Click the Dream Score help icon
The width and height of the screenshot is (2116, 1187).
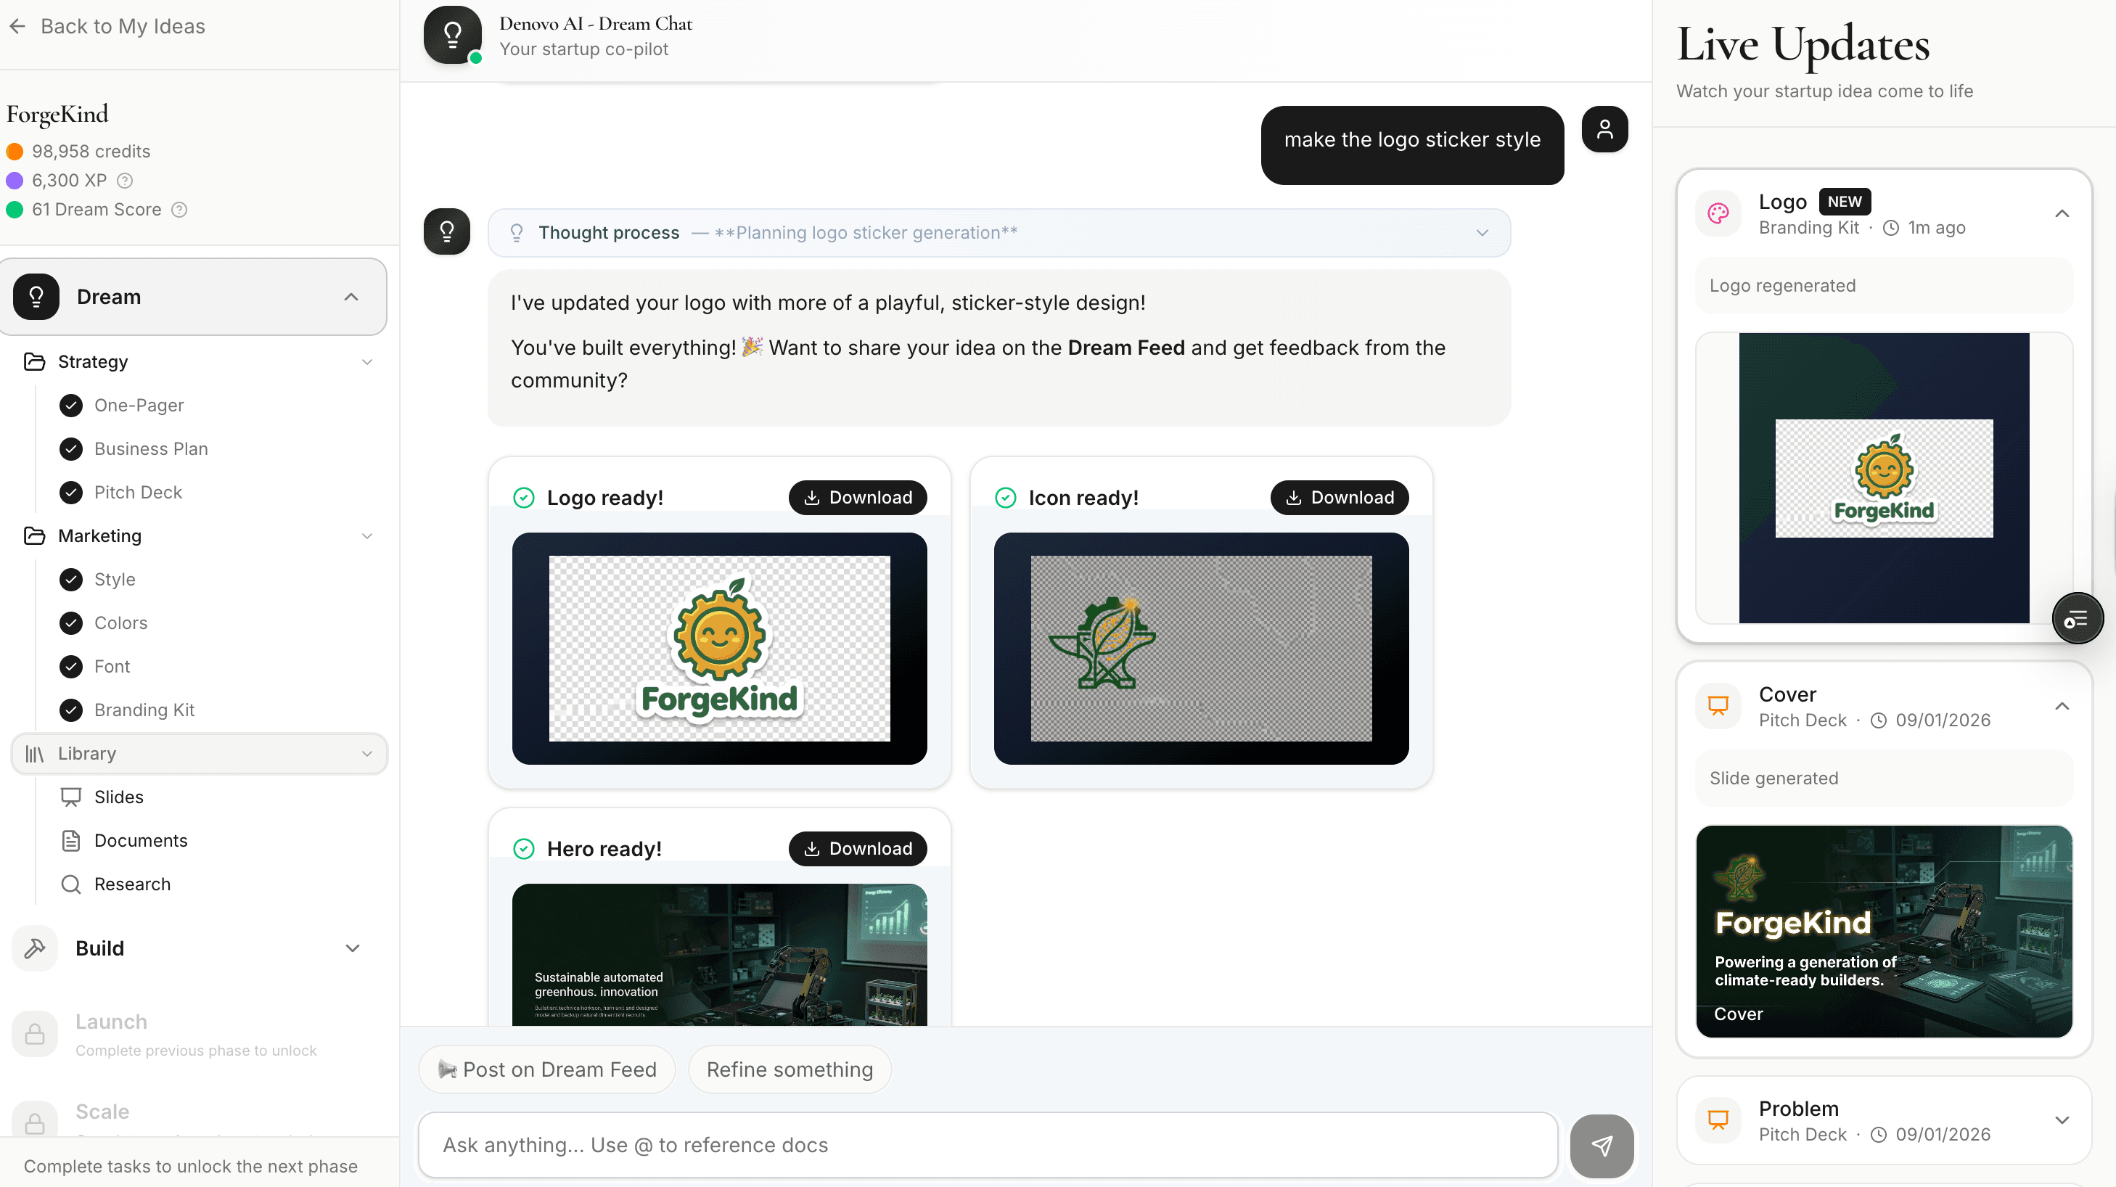(x=179, y=210)
